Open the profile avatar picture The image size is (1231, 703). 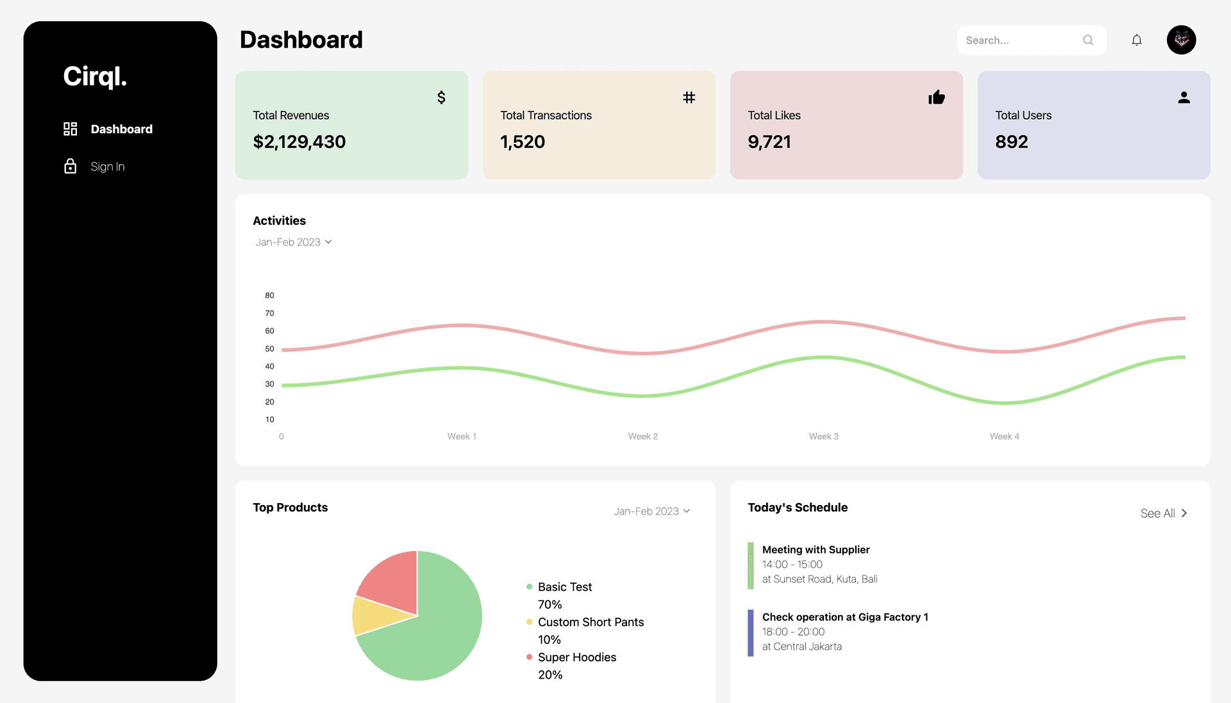coord(1181,40)
